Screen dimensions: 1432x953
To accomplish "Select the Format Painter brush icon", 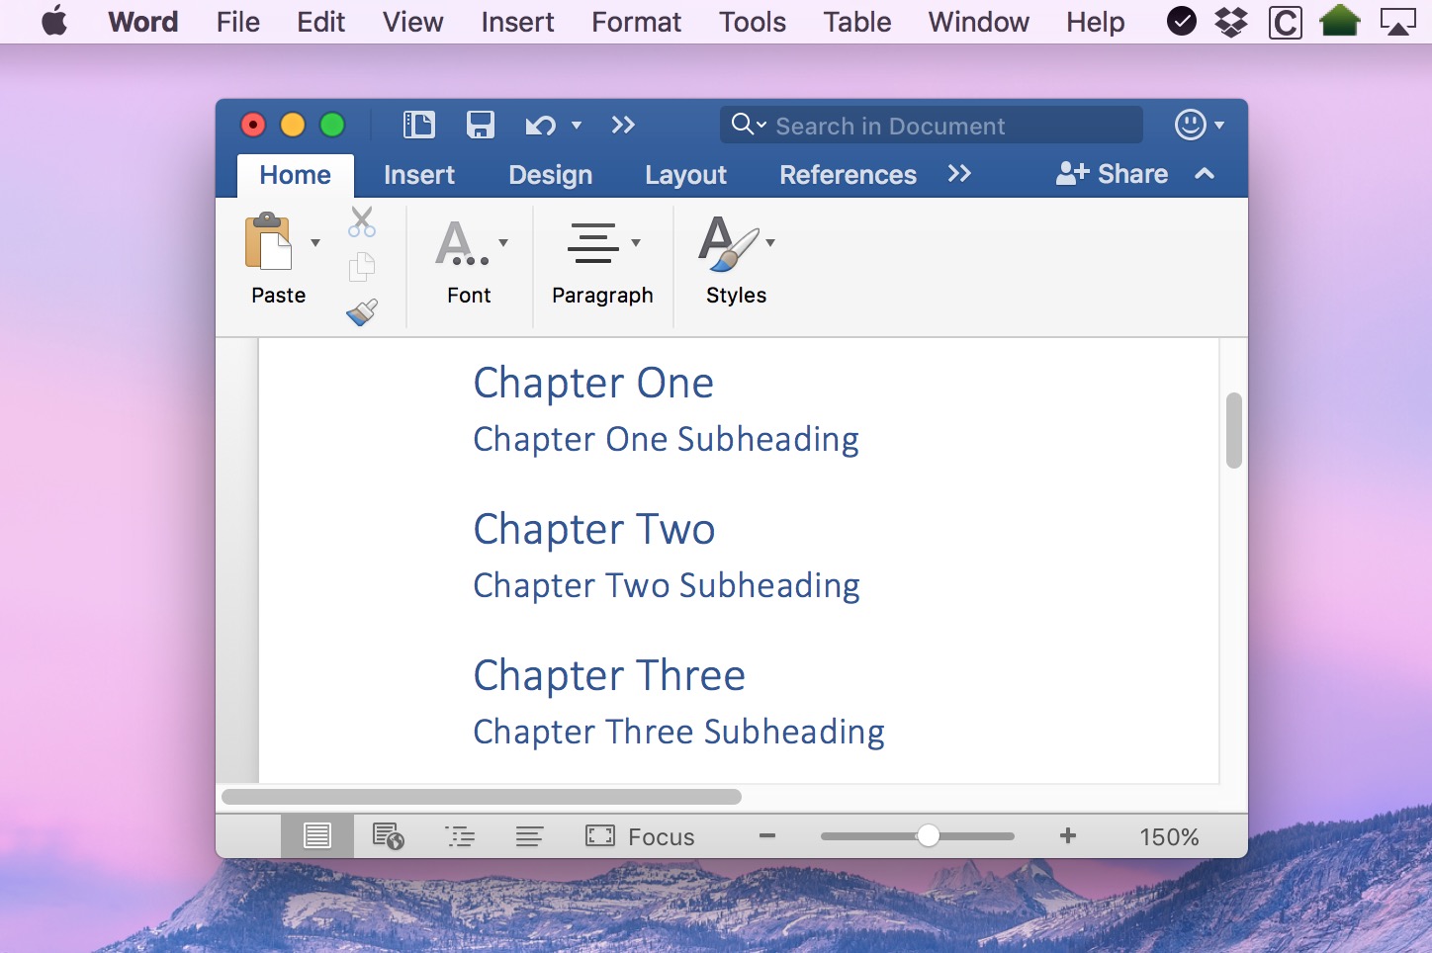I will pos(362,312).
